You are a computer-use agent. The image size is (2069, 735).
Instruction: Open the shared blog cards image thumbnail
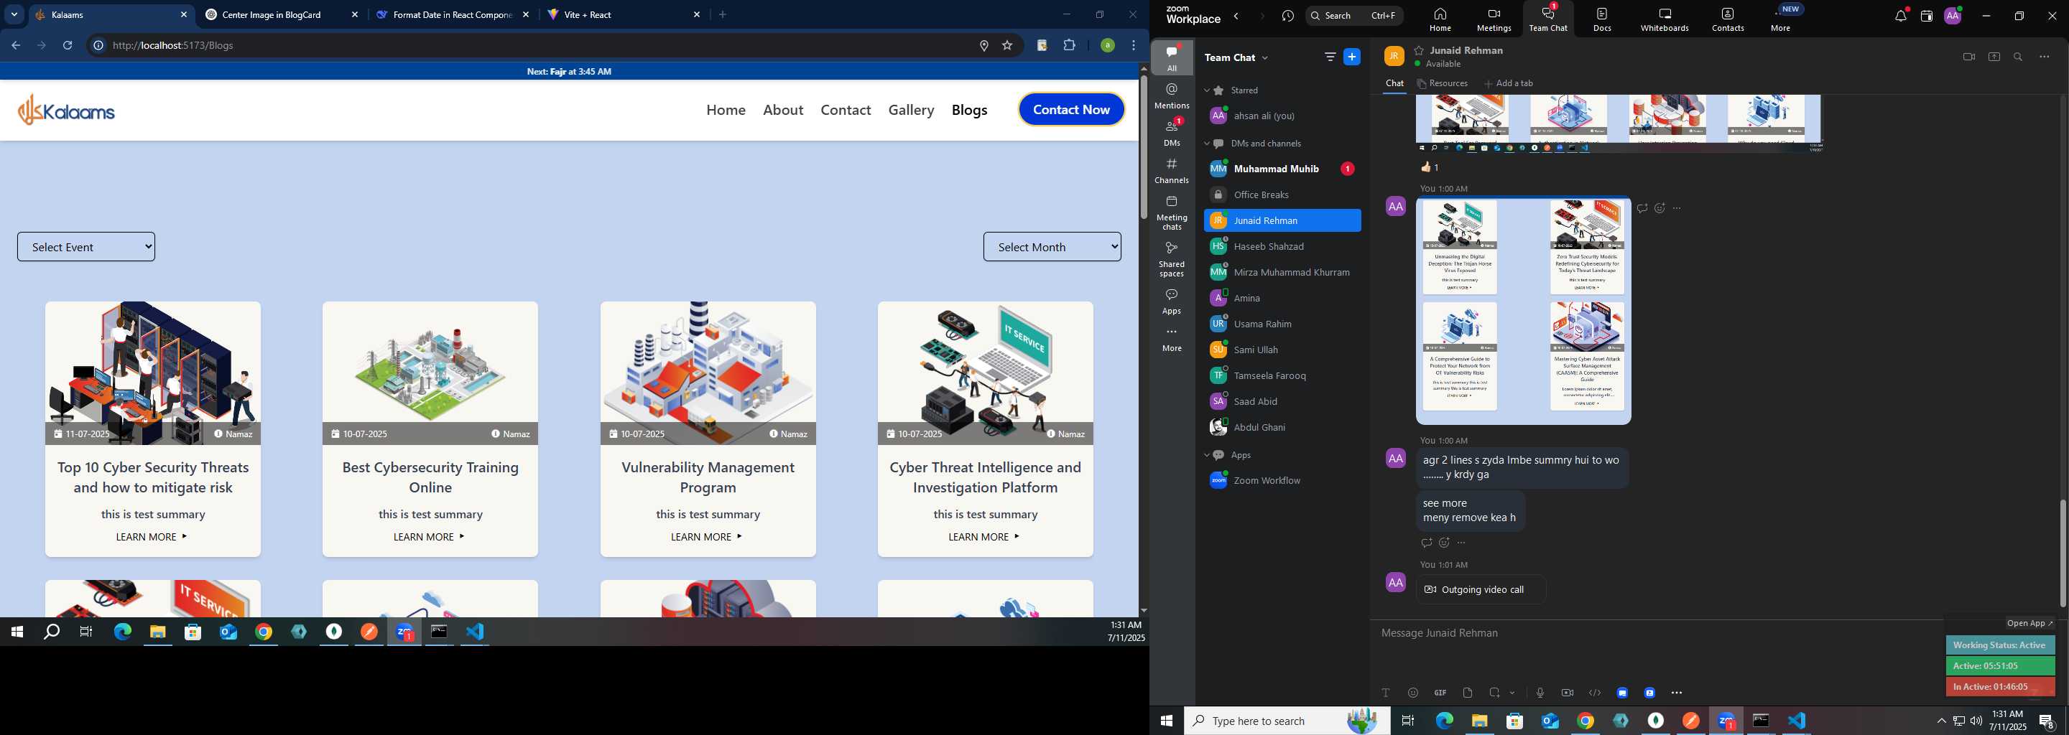(1524, 311)
